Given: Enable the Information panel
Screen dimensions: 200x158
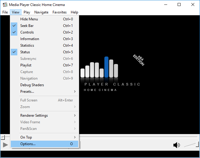Looking at the screenshot, I should pyautogui.click(x=44, y=39).
